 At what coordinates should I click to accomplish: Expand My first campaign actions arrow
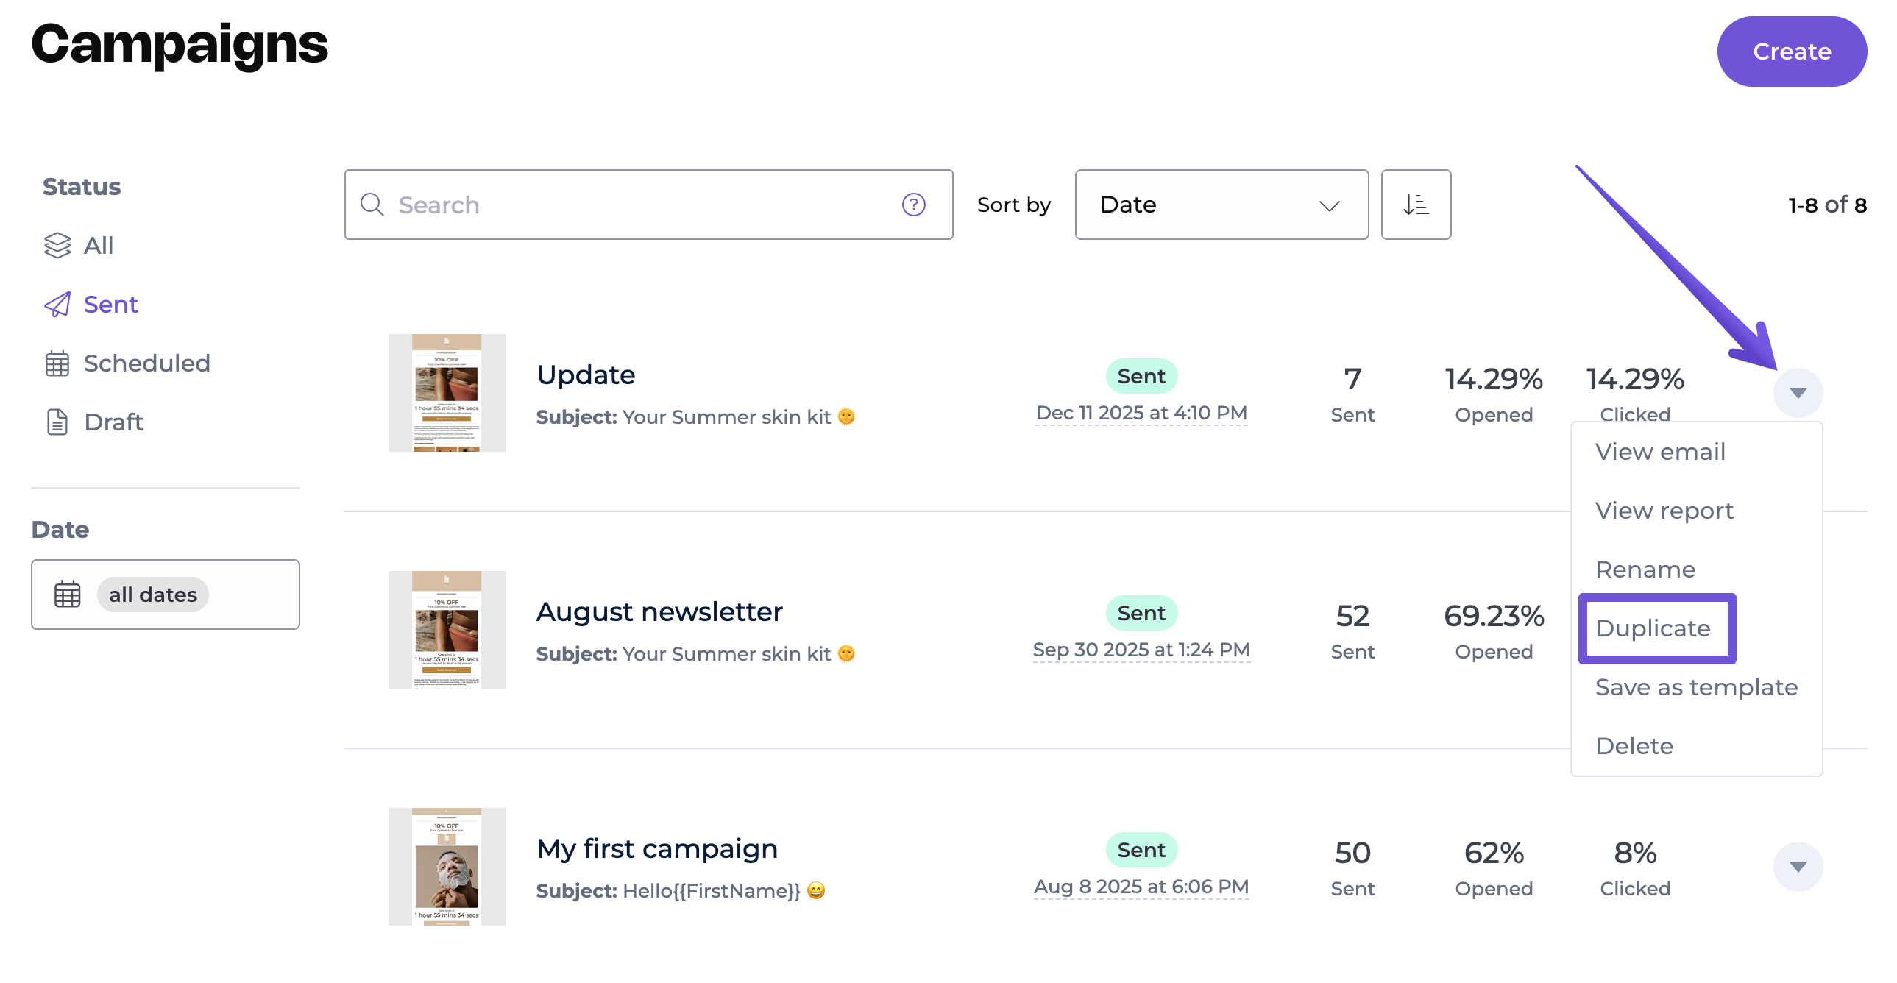1798,867
